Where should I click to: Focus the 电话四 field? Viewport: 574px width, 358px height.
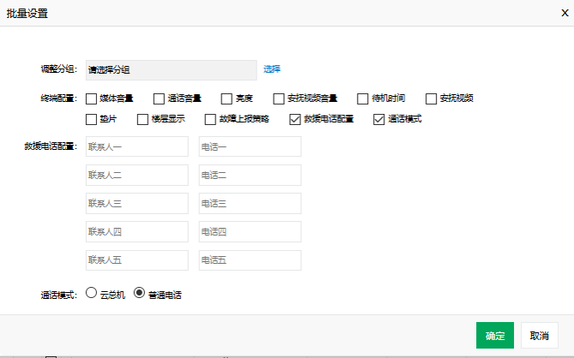point(250,231)
